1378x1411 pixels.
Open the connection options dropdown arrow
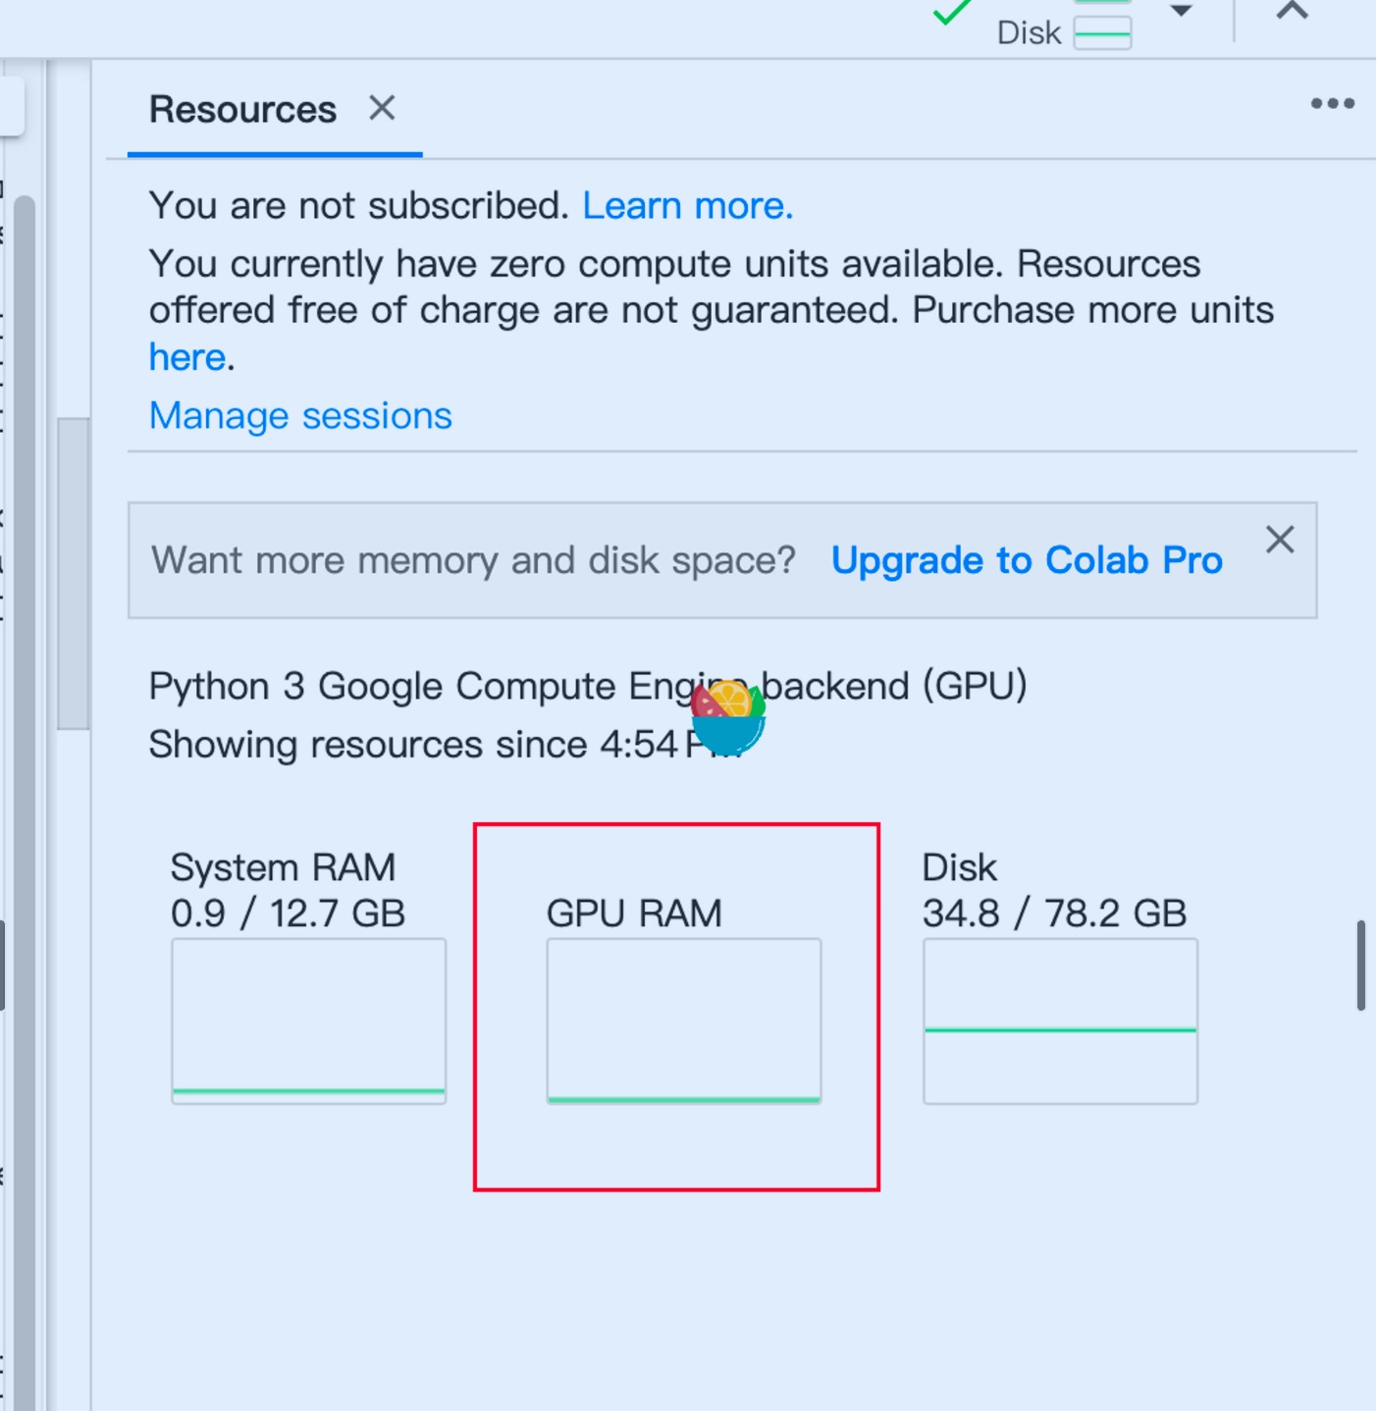tap(1181, 12)
